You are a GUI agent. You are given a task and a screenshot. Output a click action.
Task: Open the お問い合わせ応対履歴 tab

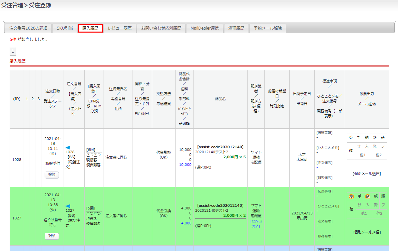(x=161, y=28)
